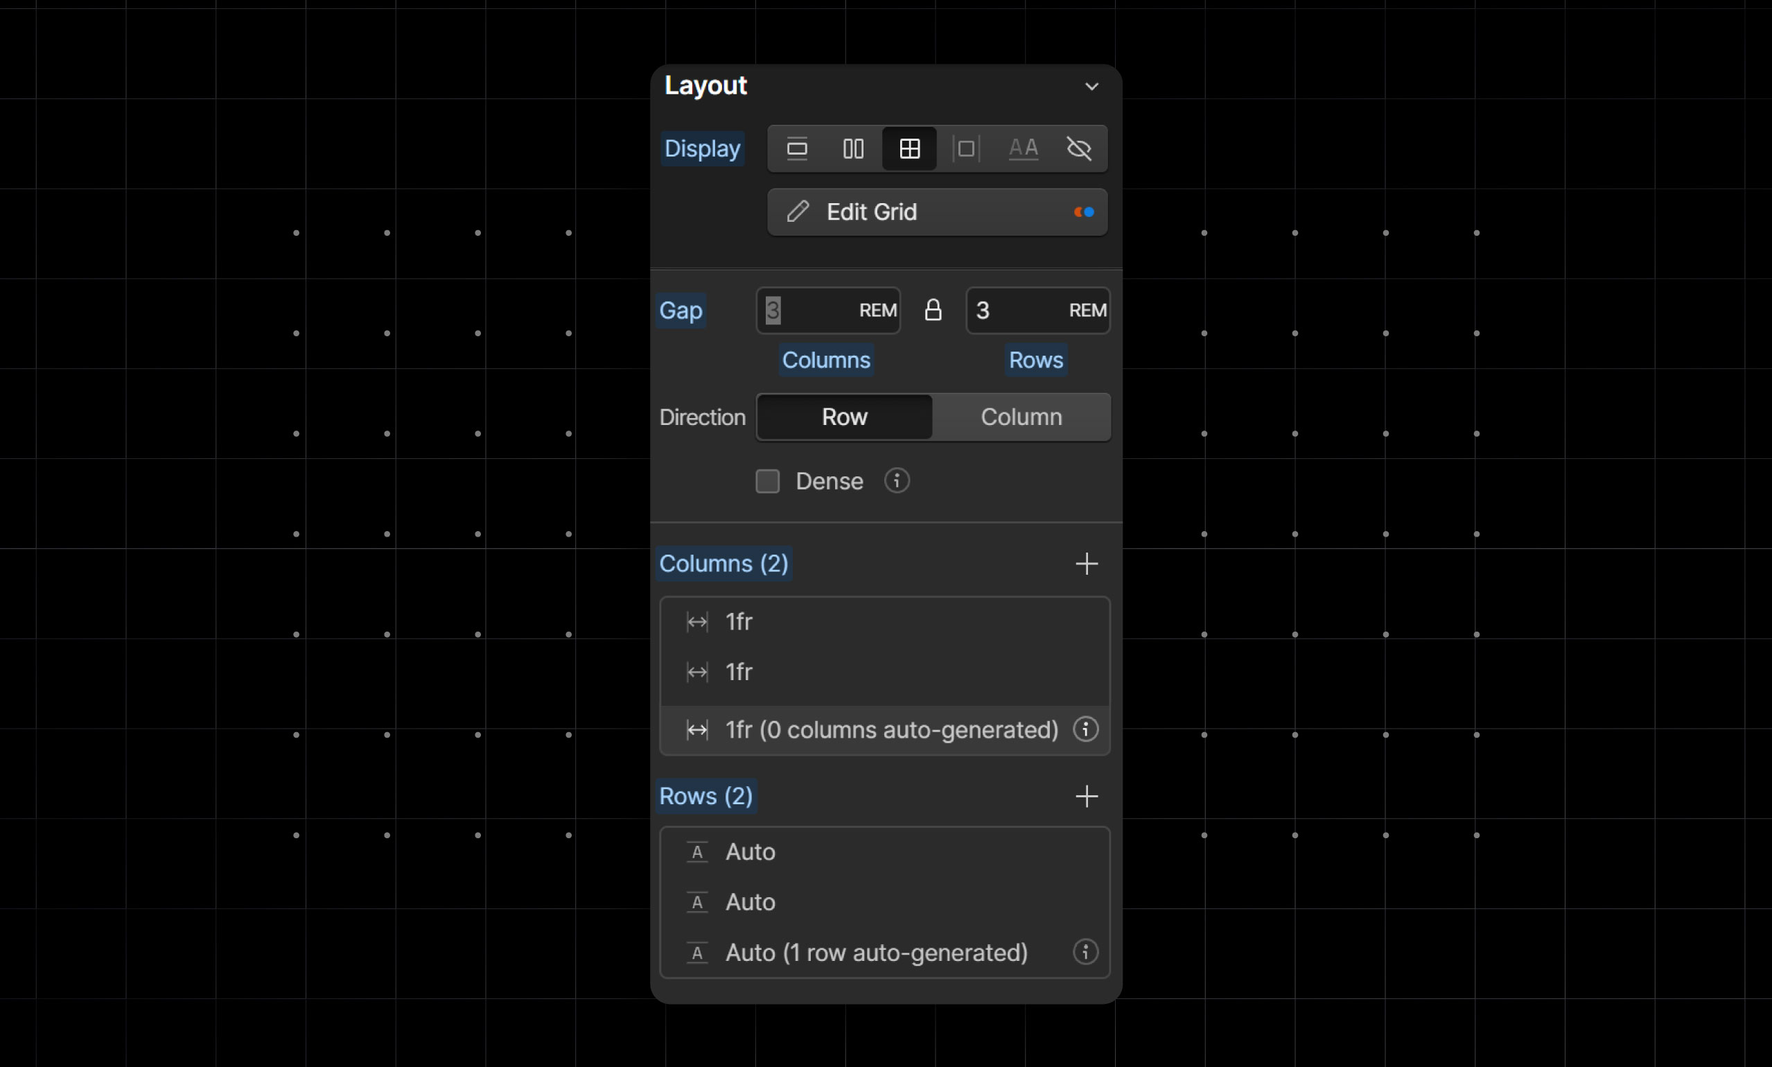Show info about Dense option
The width and height of the screenshot is (1772, 1067).
tap(896, 480)
